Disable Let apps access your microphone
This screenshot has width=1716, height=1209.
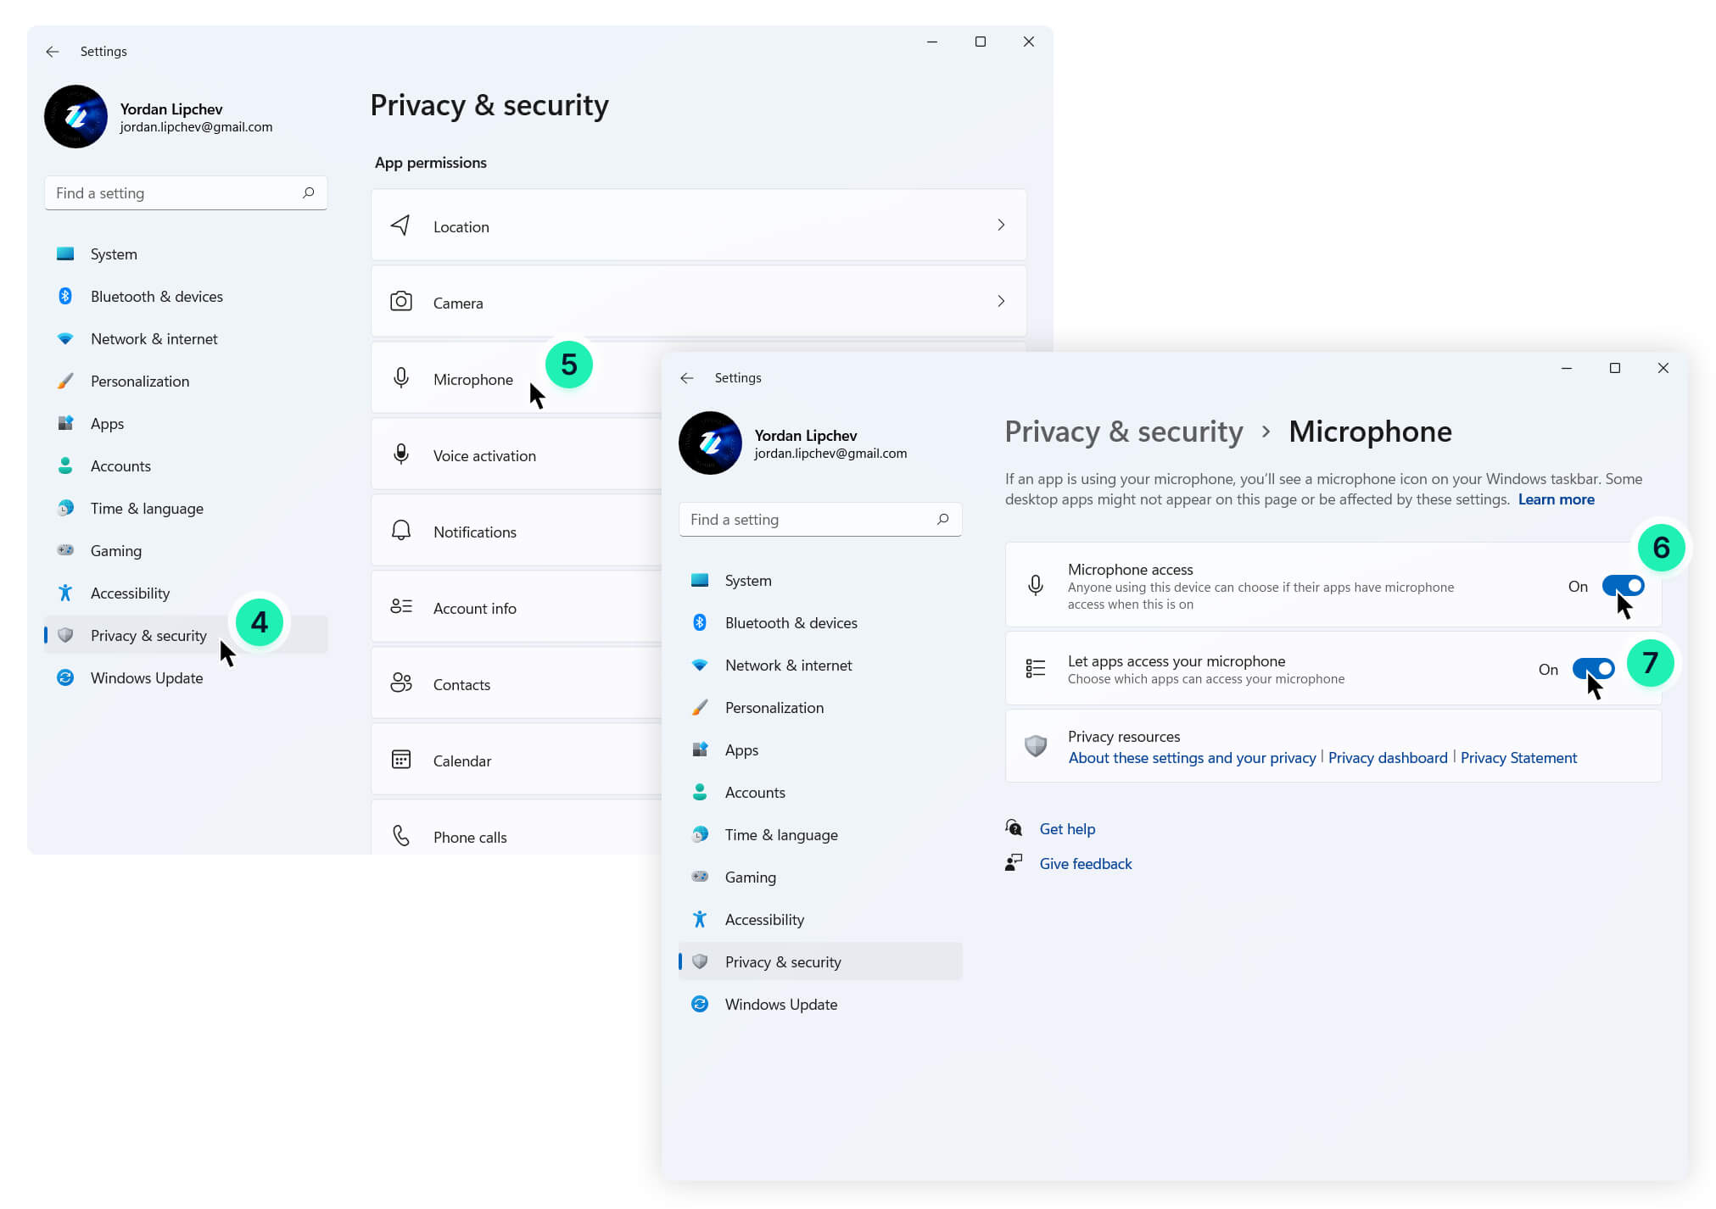coord(1592,669)
